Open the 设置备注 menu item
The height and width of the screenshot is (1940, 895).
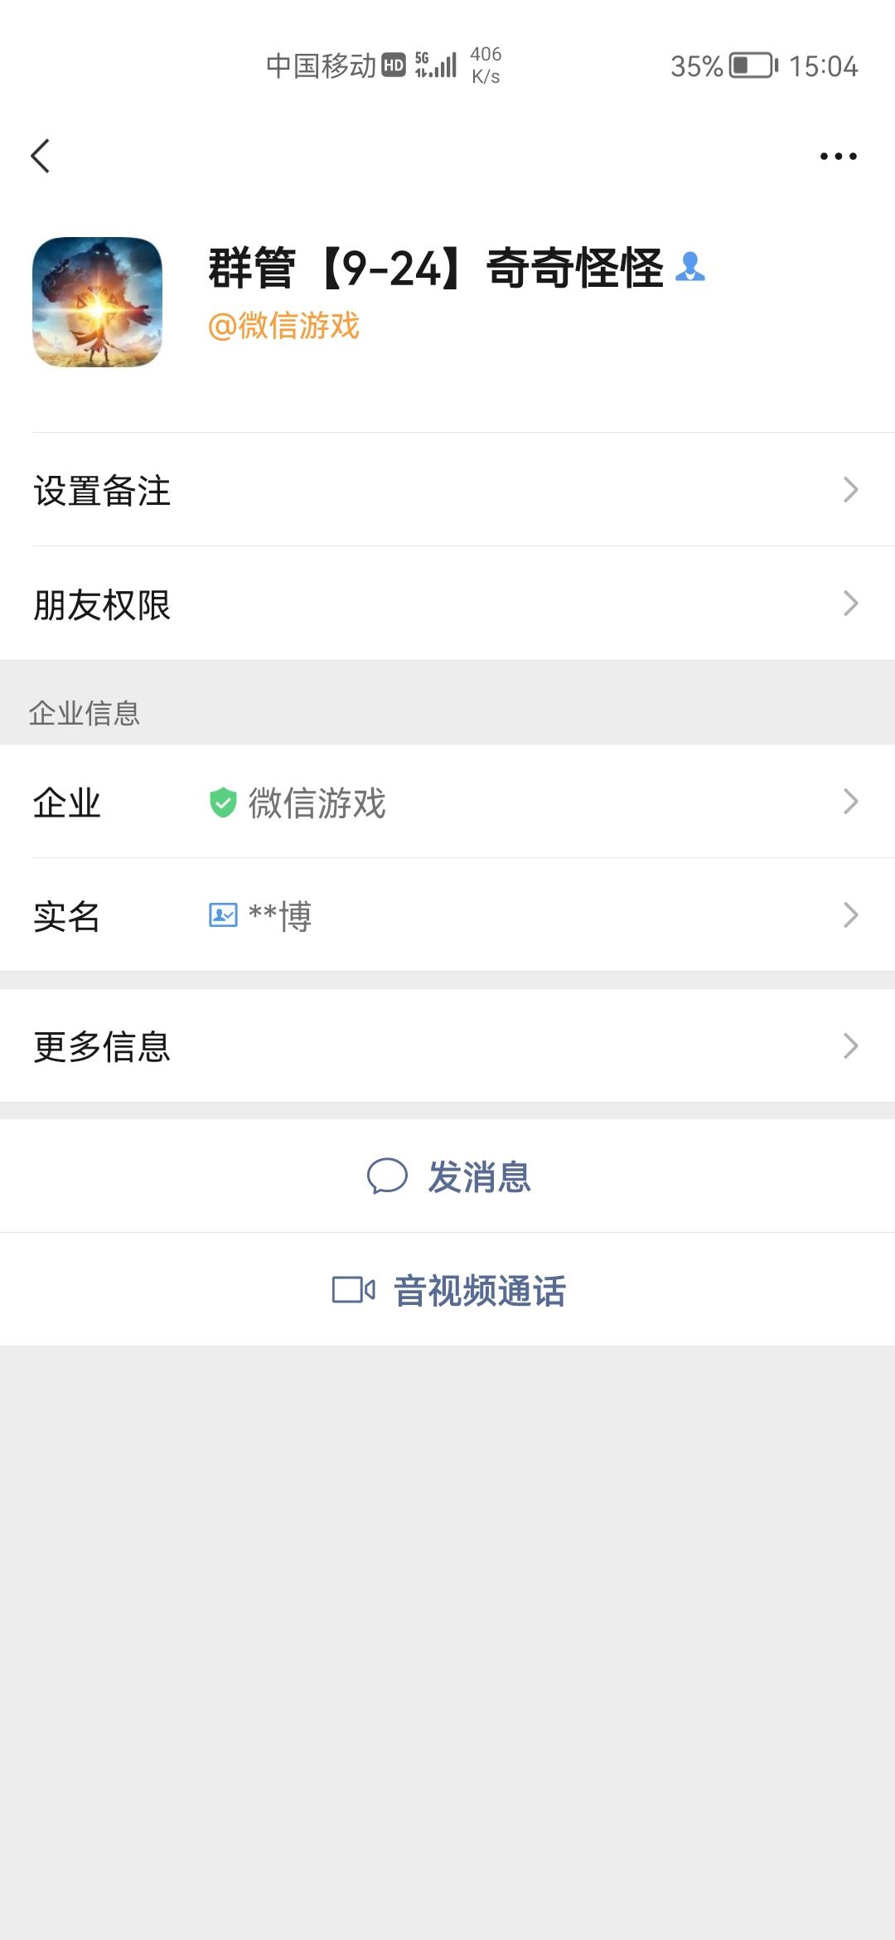(447, 489)
